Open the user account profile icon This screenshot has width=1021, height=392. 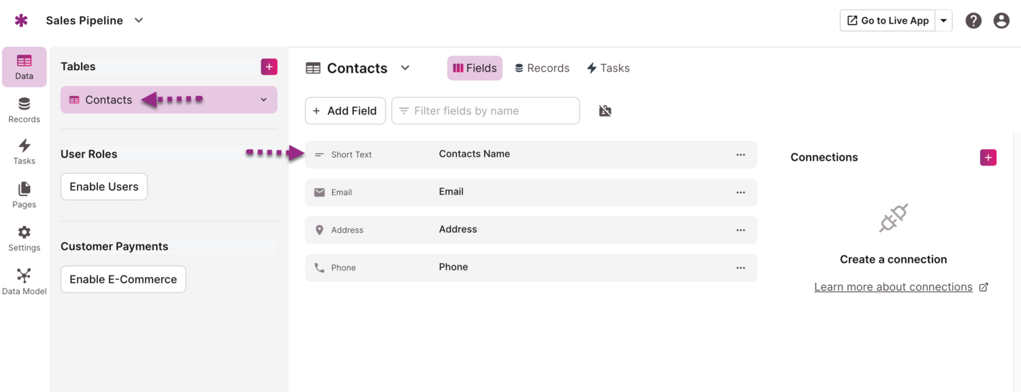pos(1001,20)
